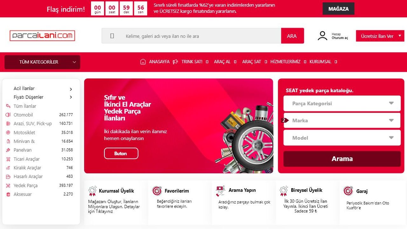Click the MAĞAZA button in top banner
Screen dimensions: 407x229
pyautogui.click(x=338, y=9)
